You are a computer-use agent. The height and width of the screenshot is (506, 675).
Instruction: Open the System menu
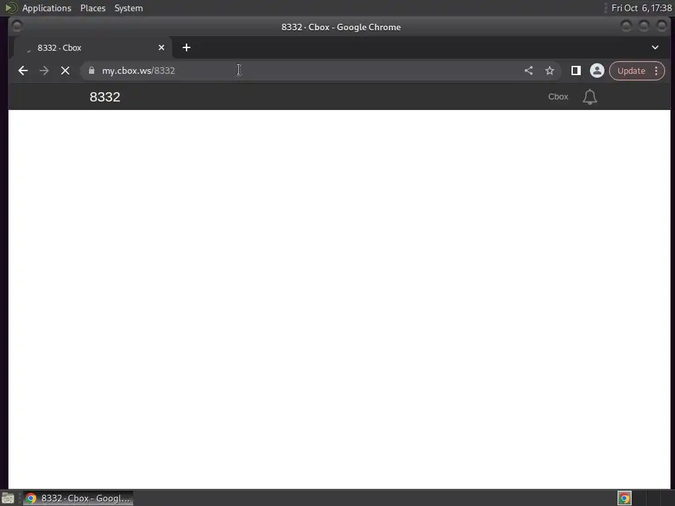129,8
